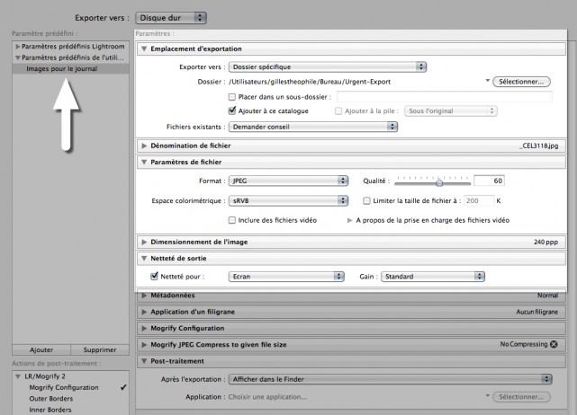Click the 'Aucun filigrane' summary text
The image size is (577, 415).
536,312
